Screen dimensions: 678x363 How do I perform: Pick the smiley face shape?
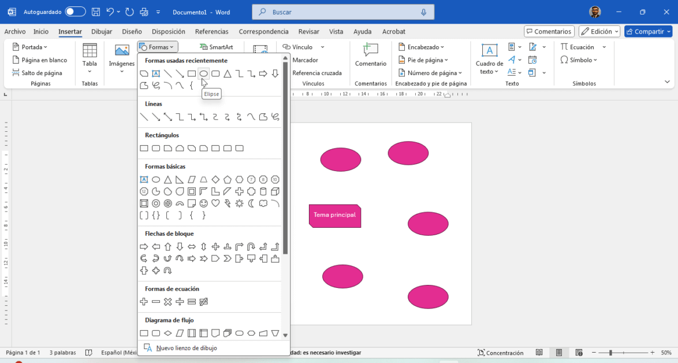[203, 203]
